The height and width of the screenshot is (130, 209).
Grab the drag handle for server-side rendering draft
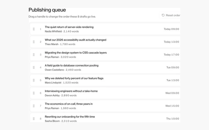pyautogui.click(x=34, y=29)
